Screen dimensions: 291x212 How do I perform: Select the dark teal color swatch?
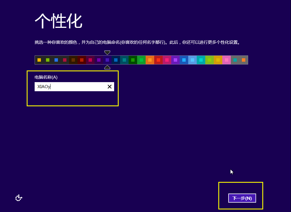[x=124, y=60]
